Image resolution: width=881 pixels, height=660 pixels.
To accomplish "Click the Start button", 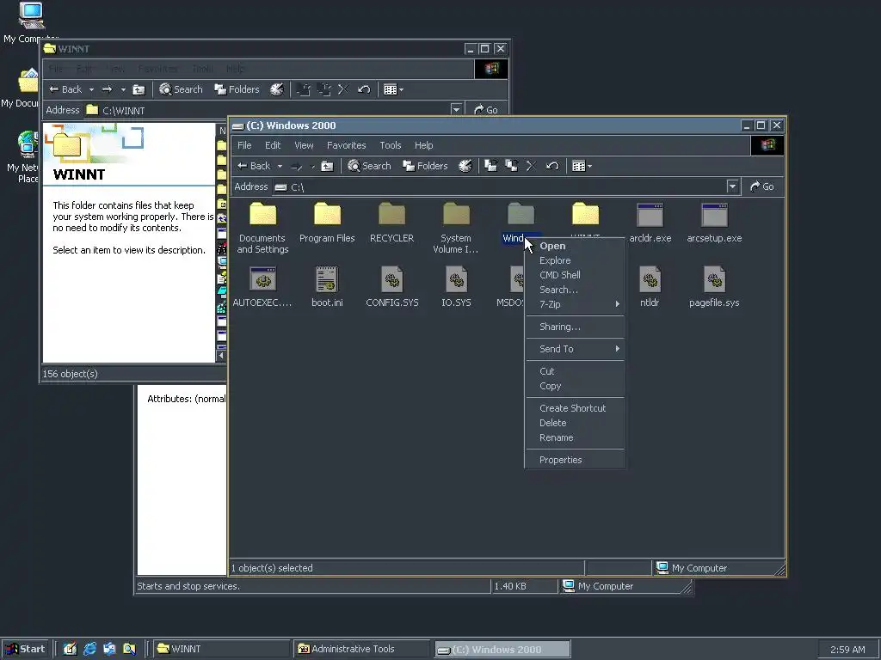I will (x=25, y=649).
